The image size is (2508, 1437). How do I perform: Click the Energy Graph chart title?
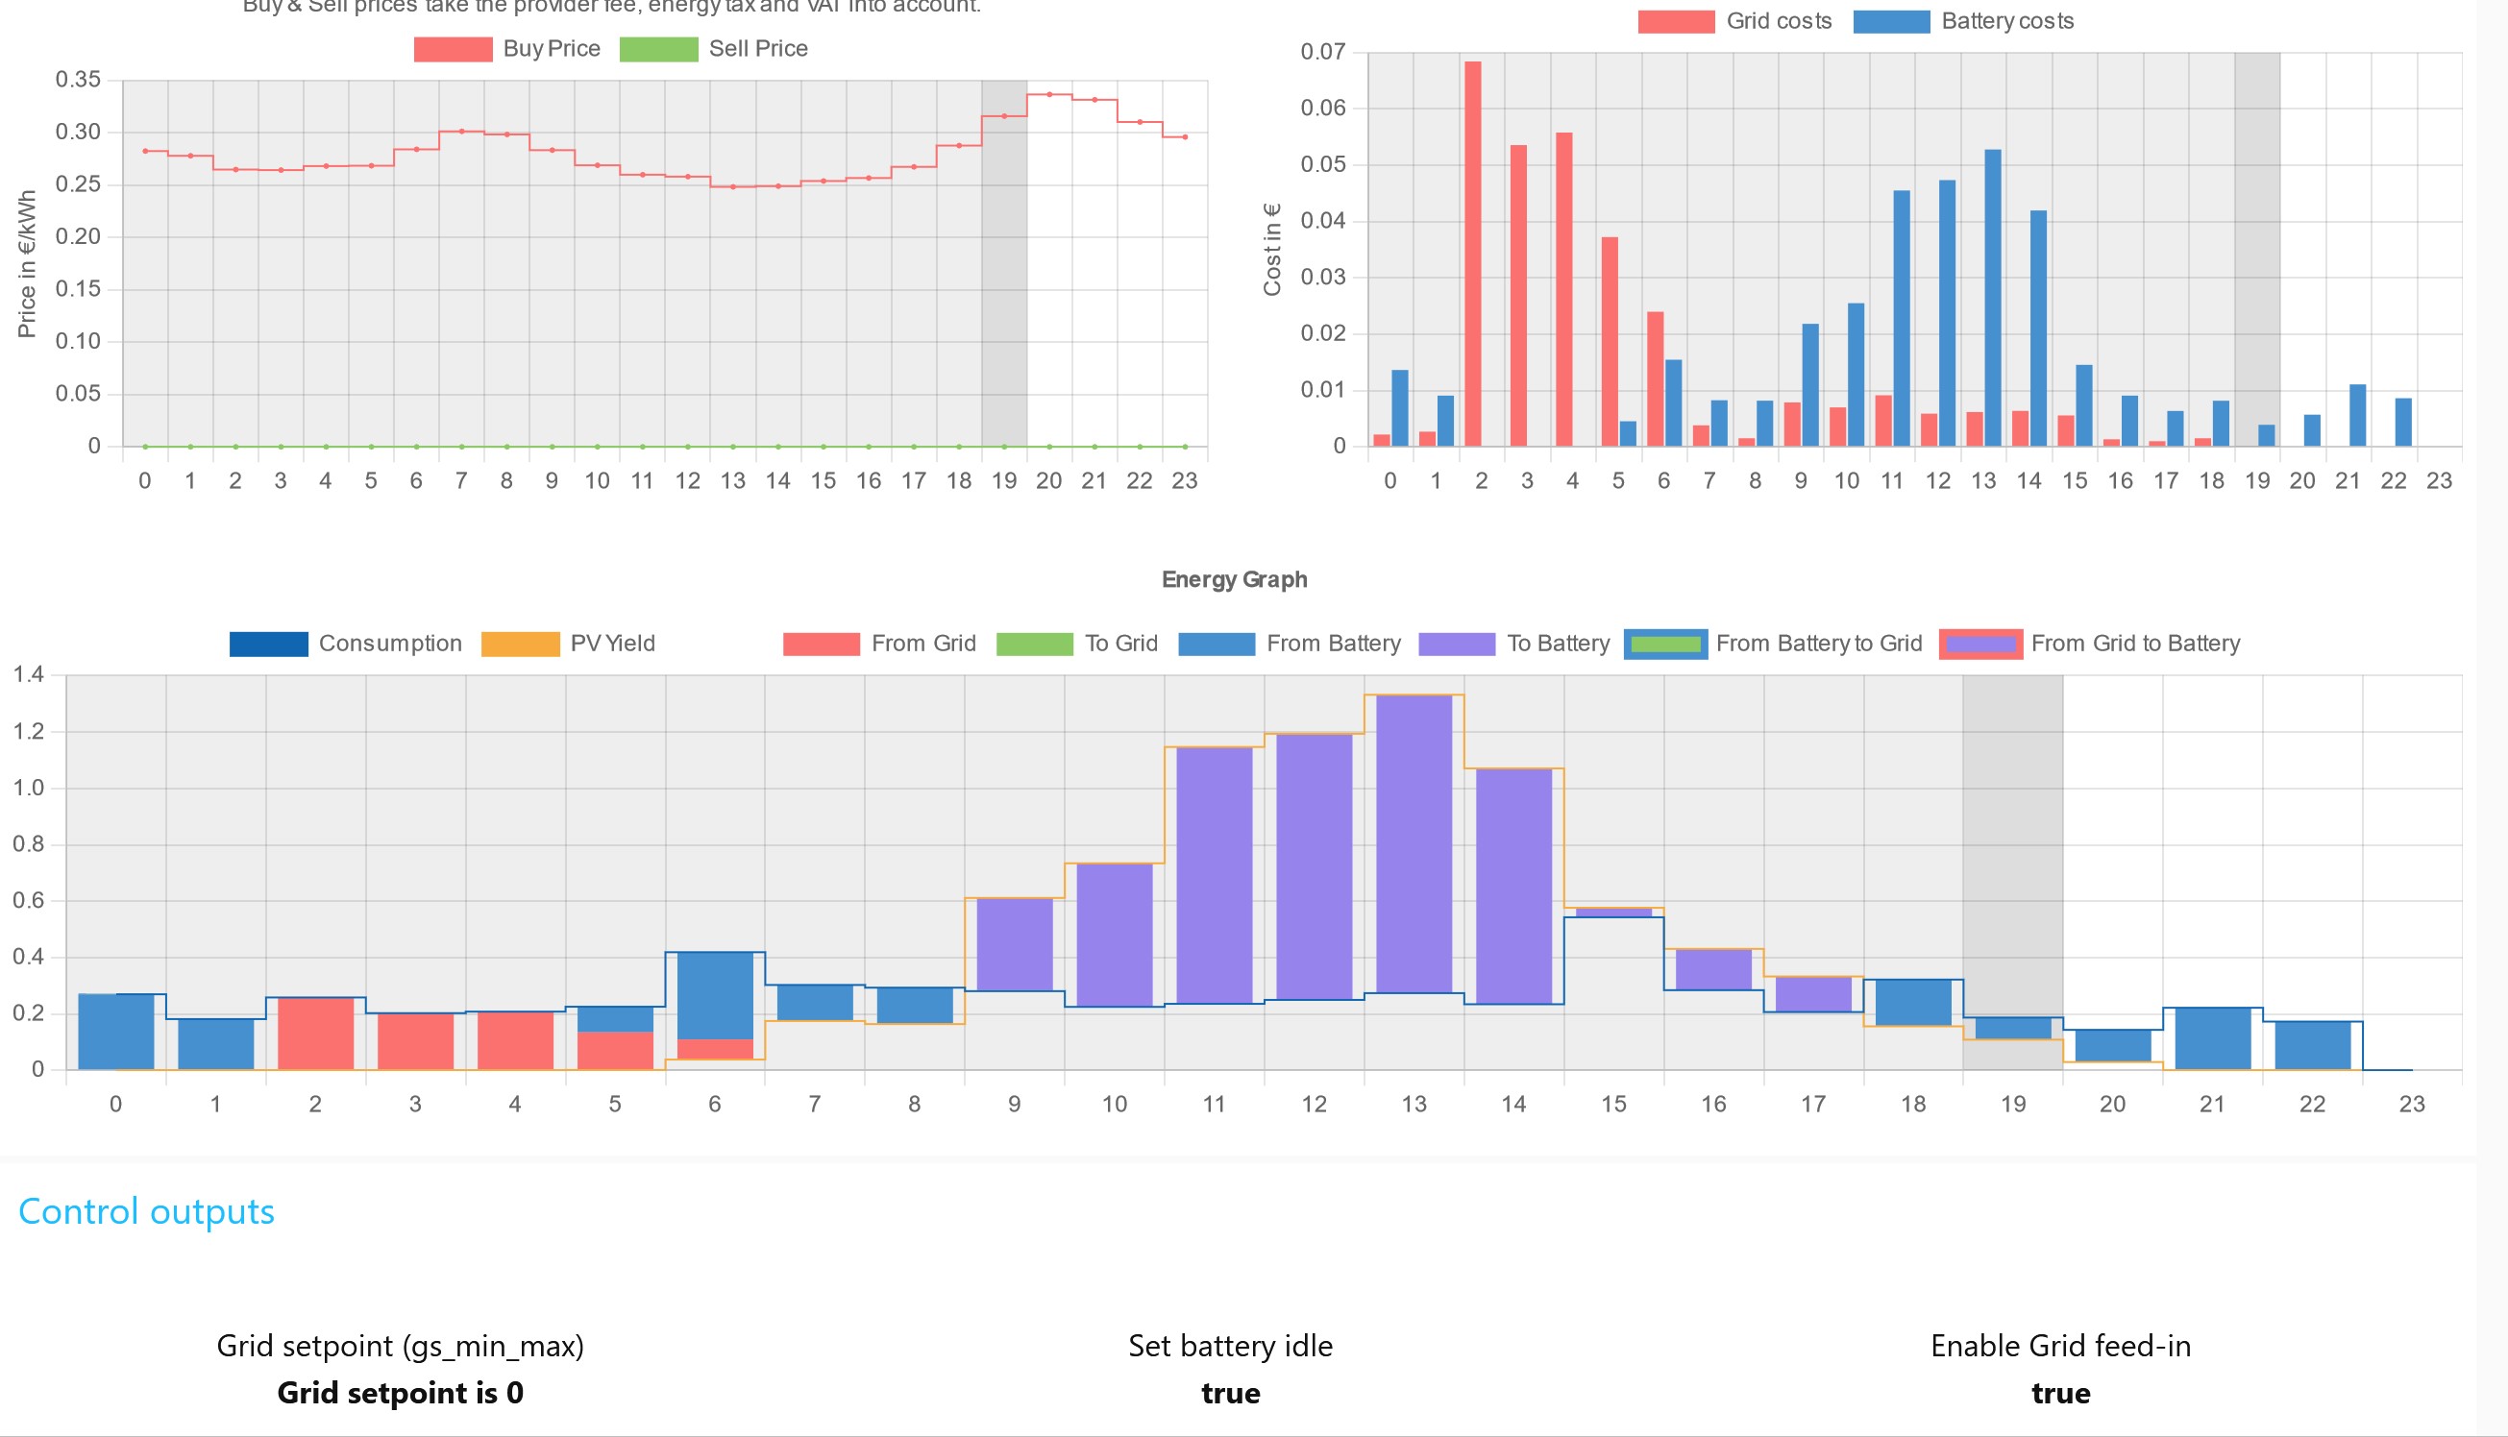pyautogui.click(x=1235, y=579)
